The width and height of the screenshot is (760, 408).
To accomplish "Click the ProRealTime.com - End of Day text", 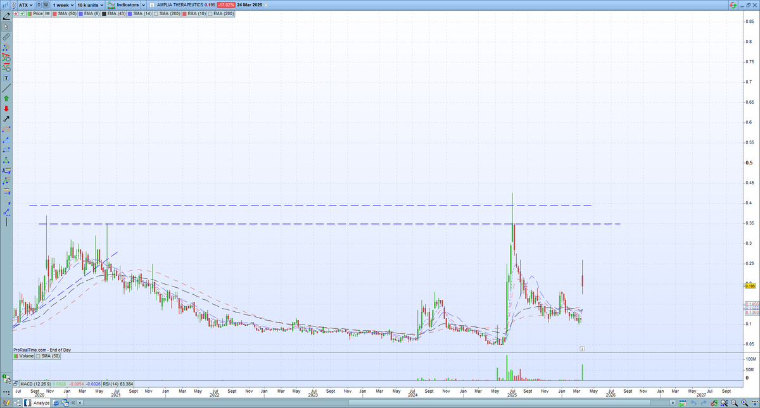I will click(x=42, y=350).
